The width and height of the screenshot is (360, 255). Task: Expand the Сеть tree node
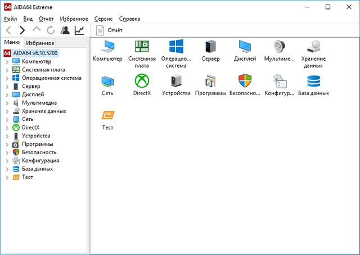point(7,119)
